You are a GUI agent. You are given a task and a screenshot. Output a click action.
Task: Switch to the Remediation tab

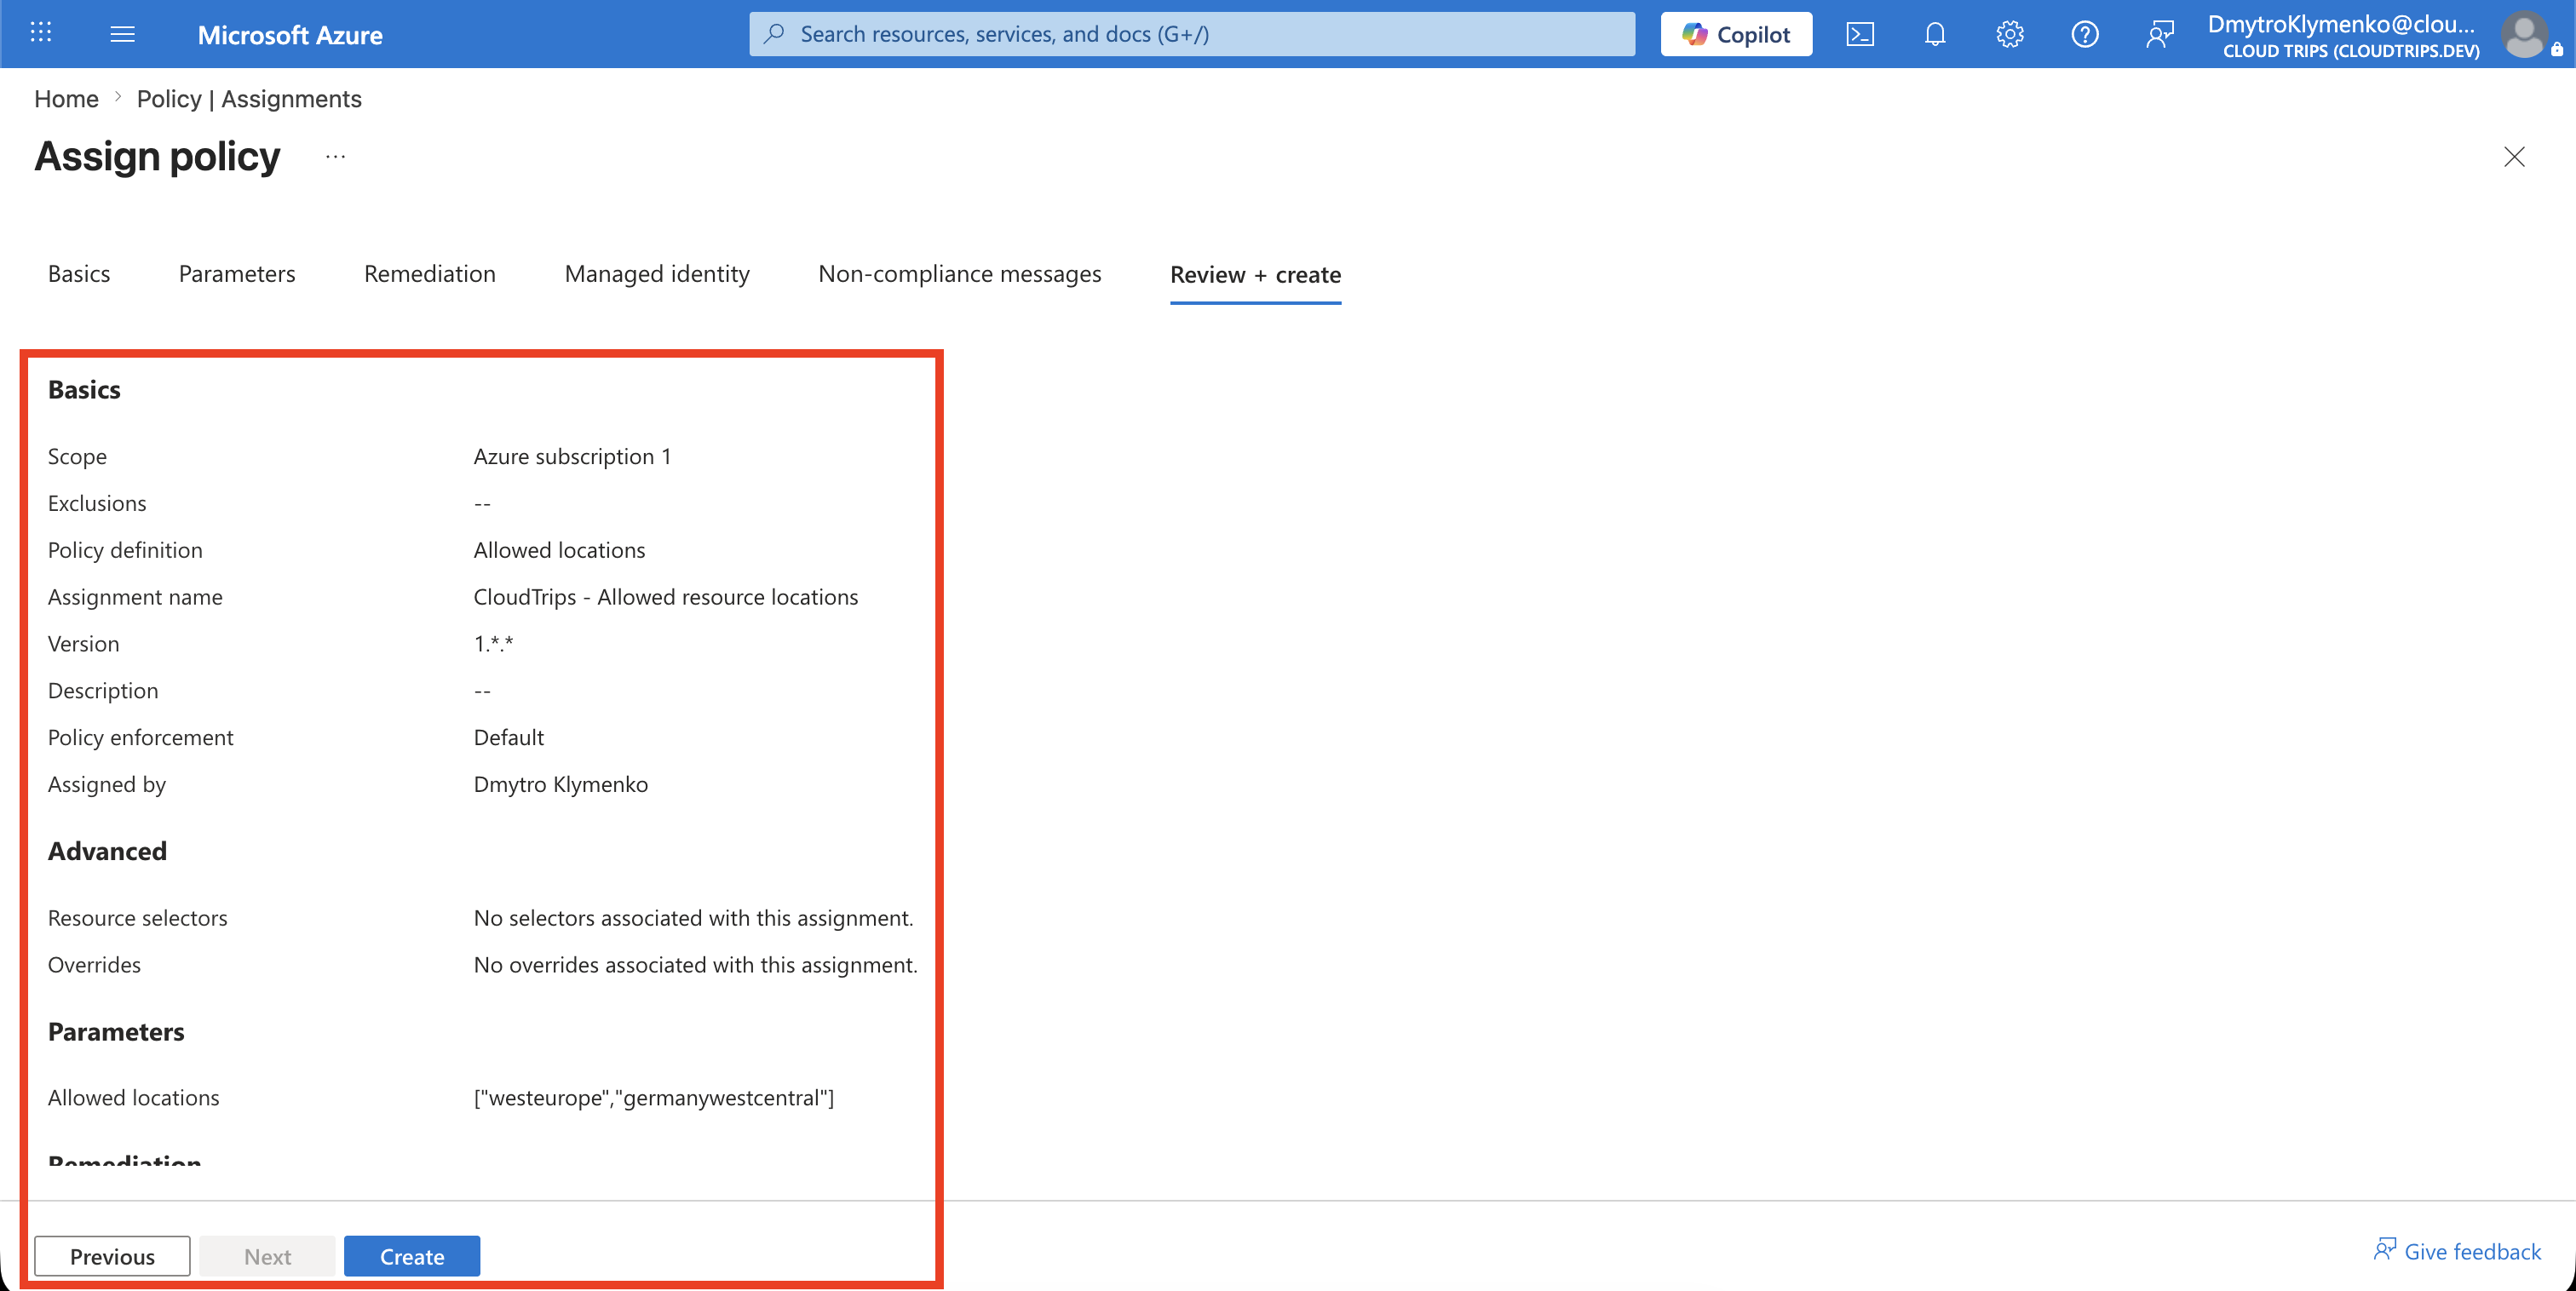click(430, 274)
